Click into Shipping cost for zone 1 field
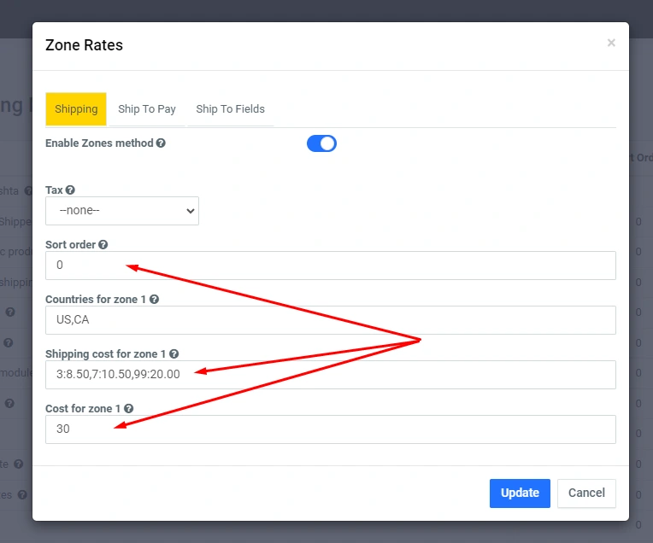Screen dimensions: 653x543 coord(330,375)
